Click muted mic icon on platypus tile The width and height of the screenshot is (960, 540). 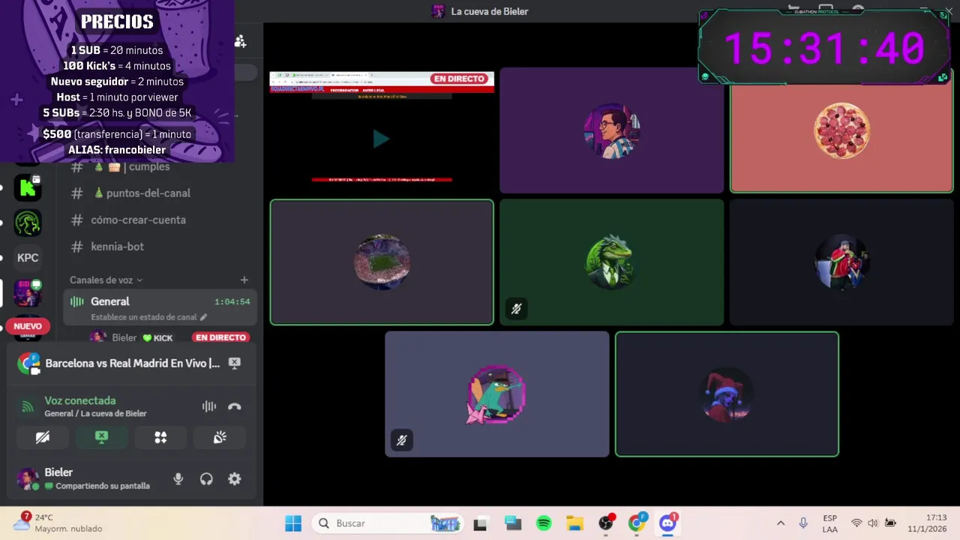point(401,440)
